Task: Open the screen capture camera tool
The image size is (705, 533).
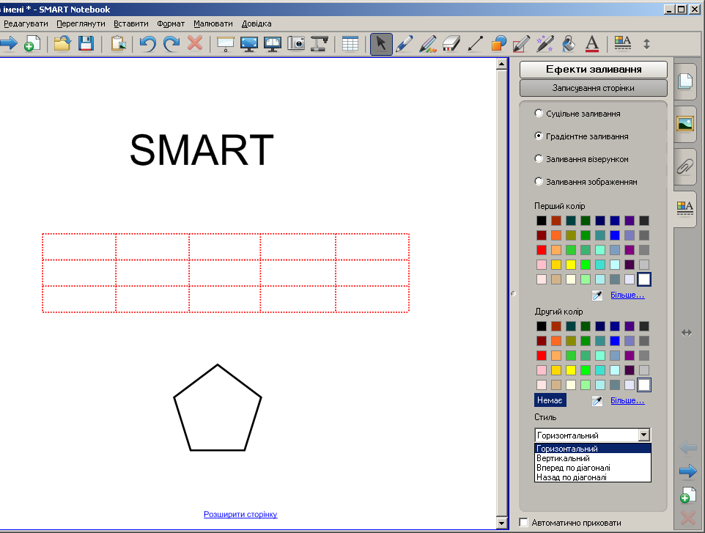Action: [x=296, y=44]
